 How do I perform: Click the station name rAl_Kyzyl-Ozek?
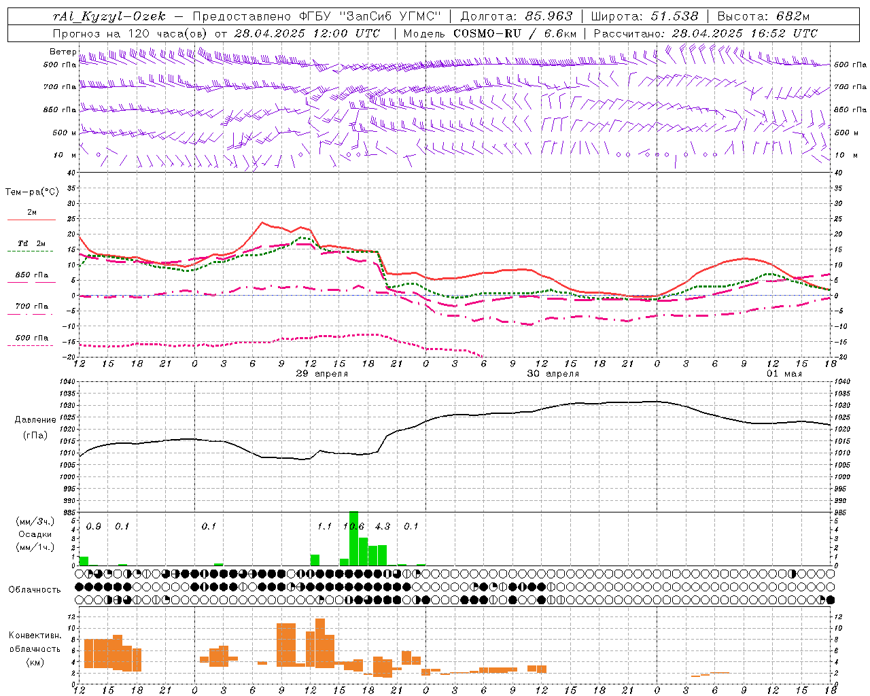click(109, 16)
